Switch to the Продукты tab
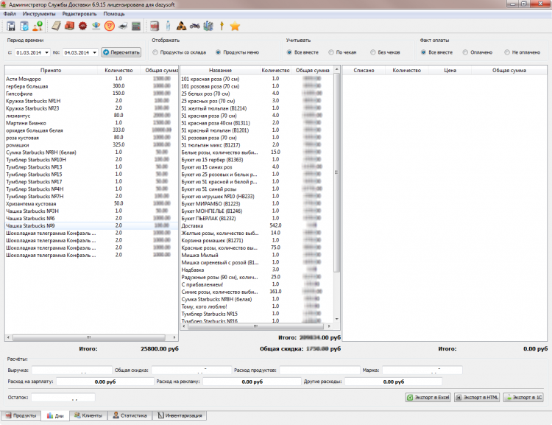 coord(21,415)
